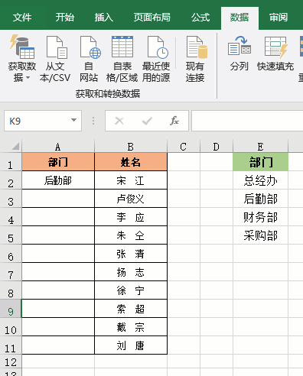Select row 9 header
This screenshot has width=303, height=376.
pos(11,309)
